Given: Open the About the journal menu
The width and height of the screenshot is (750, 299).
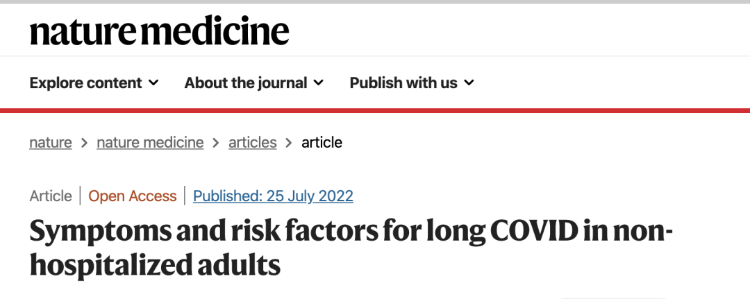Looking at the screenshot, I should (x=245, y=83).
